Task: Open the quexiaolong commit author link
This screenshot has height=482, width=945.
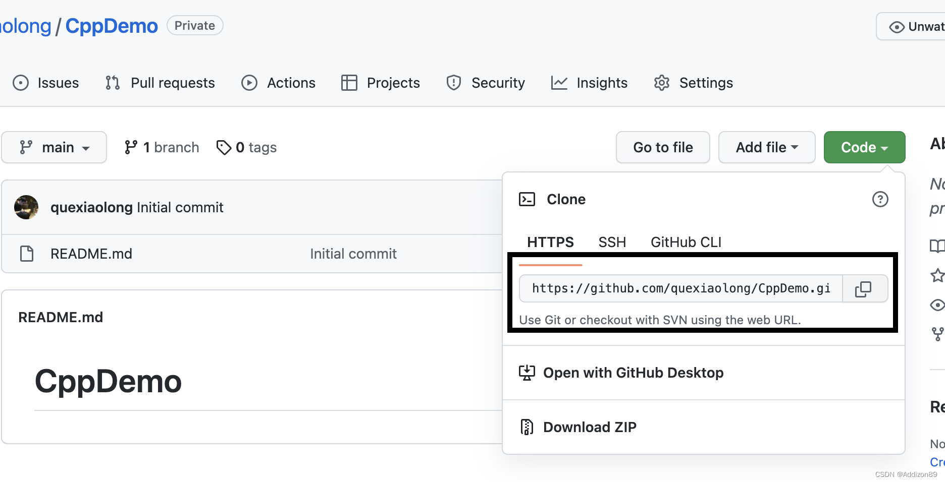Action: click(x=91, y=207)
